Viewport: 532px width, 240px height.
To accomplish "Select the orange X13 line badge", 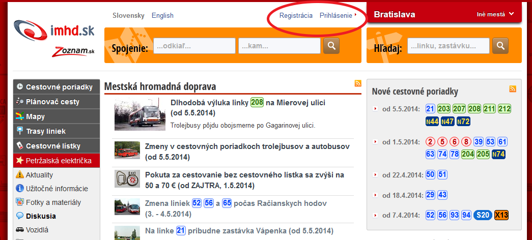I will [x=501, y=215].
